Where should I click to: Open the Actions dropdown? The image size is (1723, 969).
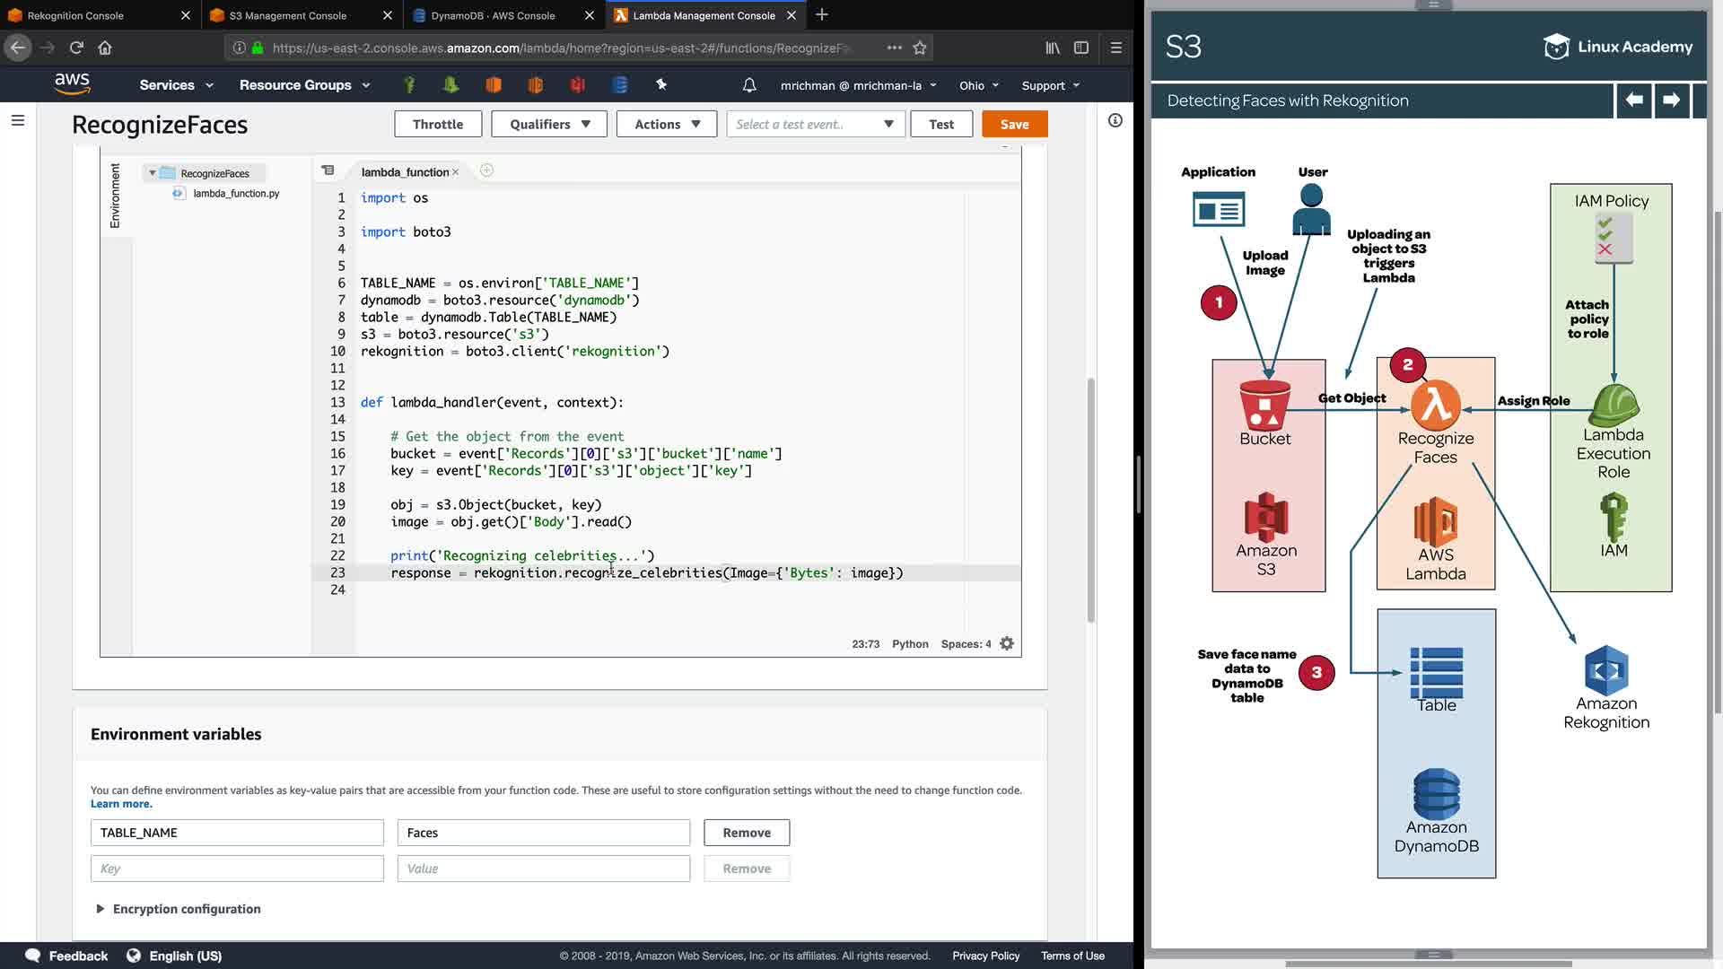667,125
